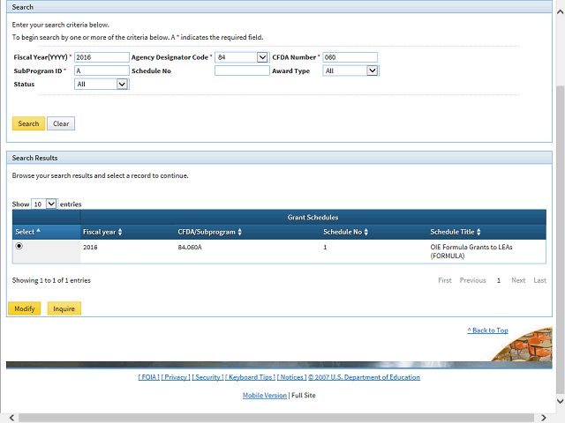Viewport: 565px width, 423px height.
Task: Switch to the Mobile Version link
Action: point(265,396)
